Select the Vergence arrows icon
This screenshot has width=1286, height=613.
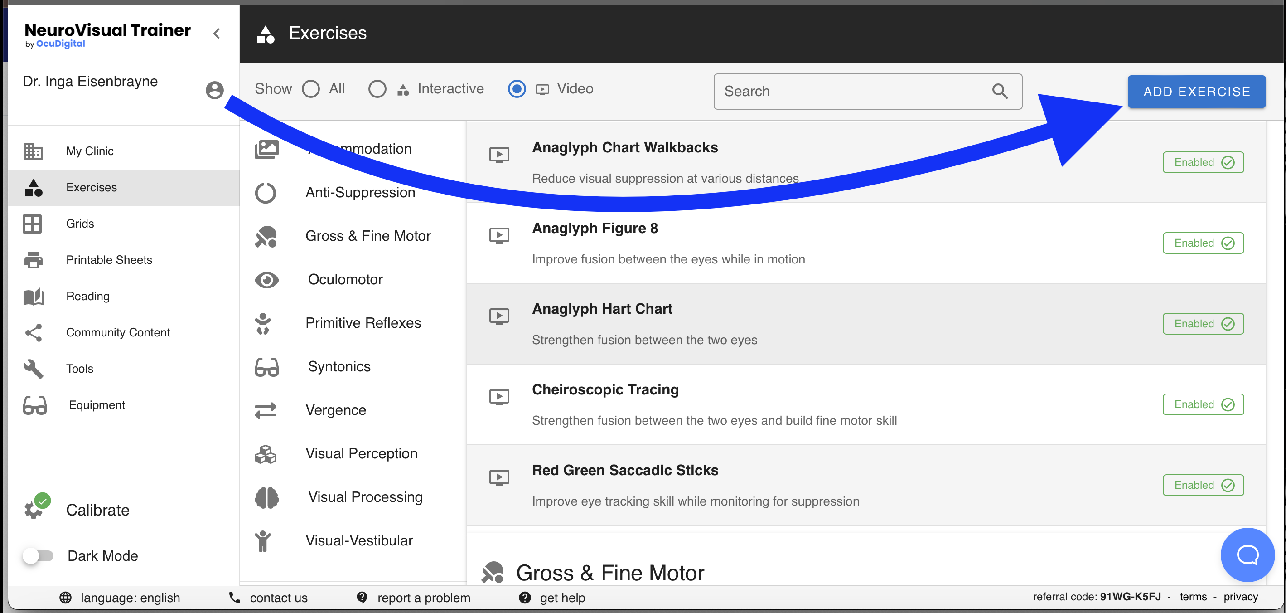[266, 410]
